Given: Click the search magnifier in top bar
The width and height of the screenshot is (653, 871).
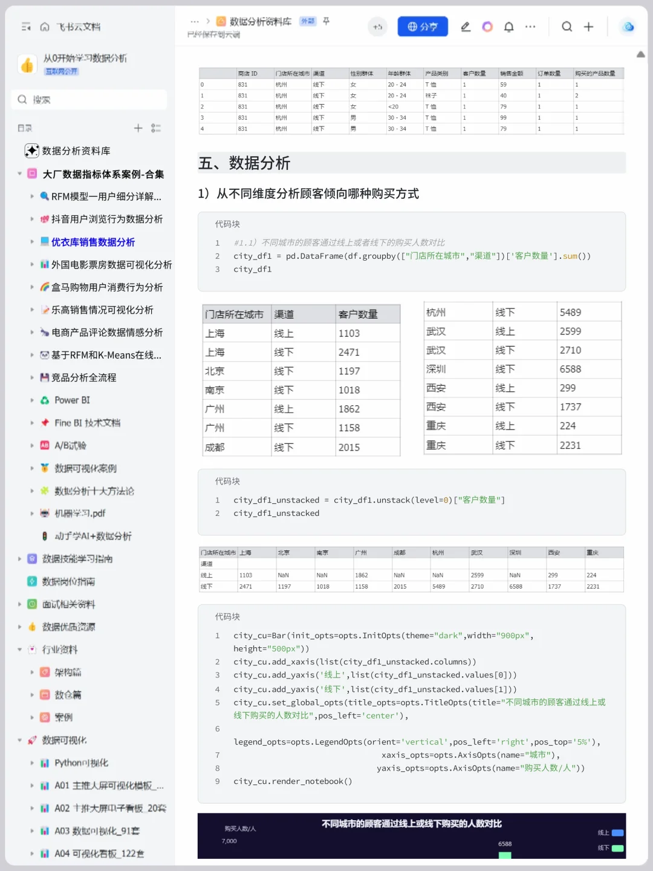Looking at the screenshot, I should tap(566, 27).
